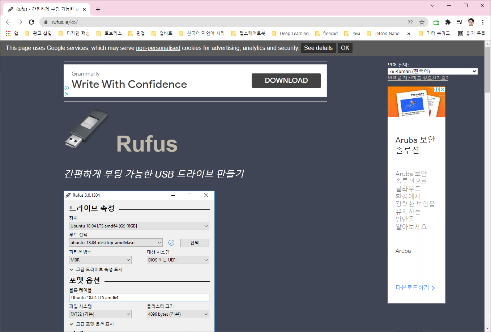This screenshot has height=332, width=491.
Task: Share this page from the address bar
Action: coord(410,22)
